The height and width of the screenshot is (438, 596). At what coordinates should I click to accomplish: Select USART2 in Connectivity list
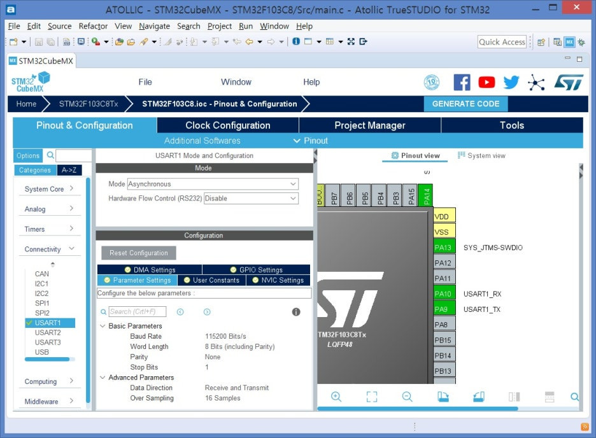[x=48, y=332]
